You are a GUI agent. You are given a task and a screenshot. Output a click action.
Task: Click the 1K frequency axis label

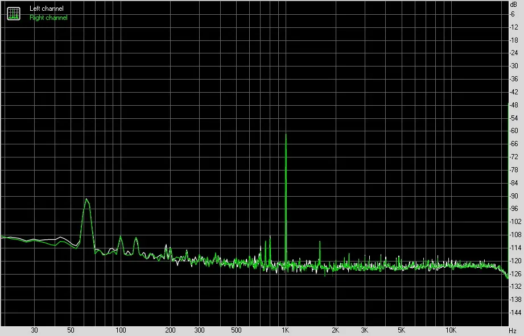285,330
